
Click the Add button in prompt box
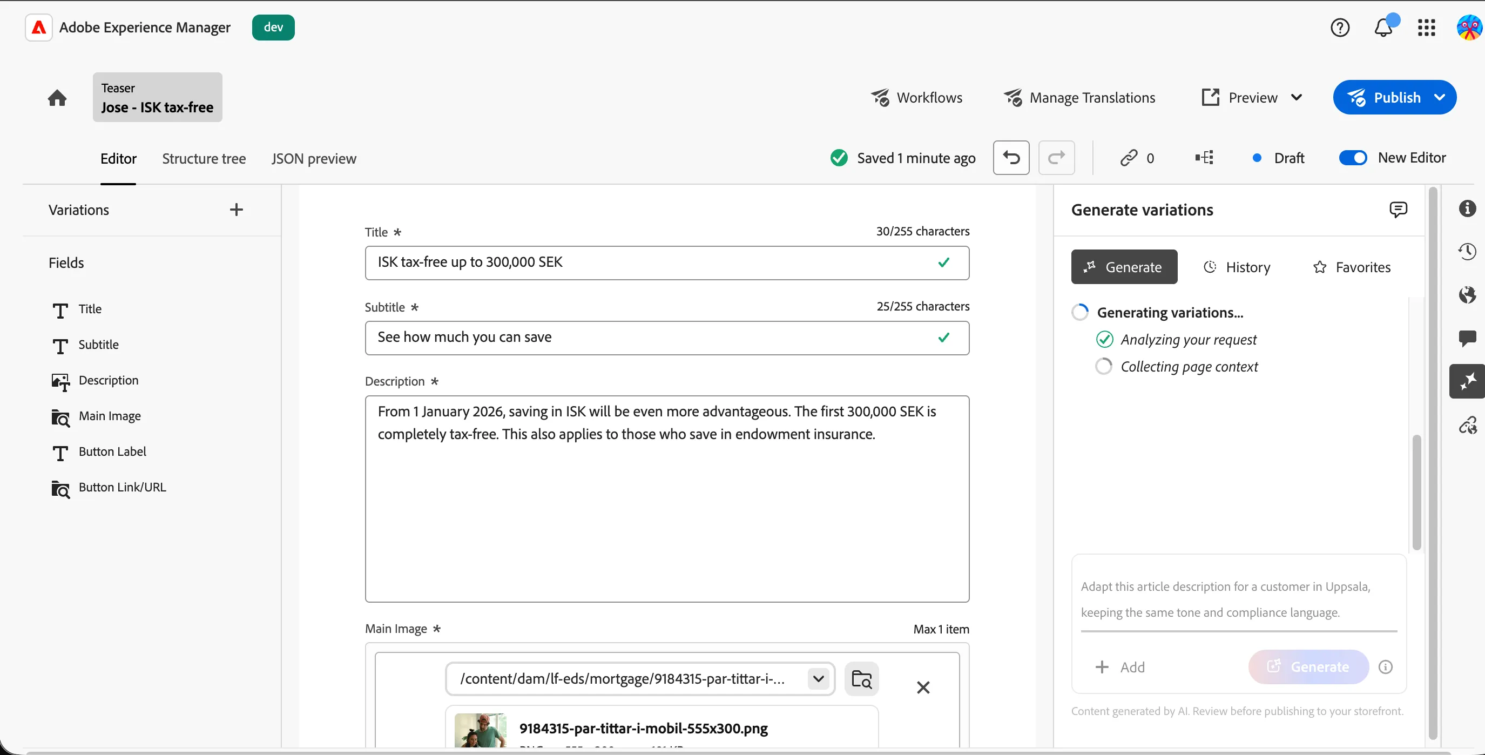pos(1119,667)
